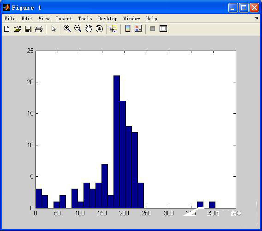Click the x-axis label 300
The height and width of the screenshot is (231, 262).
click(x=169, y=213)
